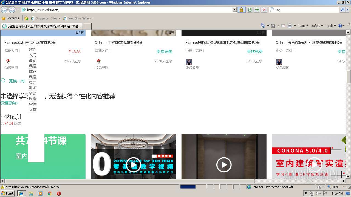Expand Print options dropdown arrow
The image size is (351, 197).
click(295, 26)
